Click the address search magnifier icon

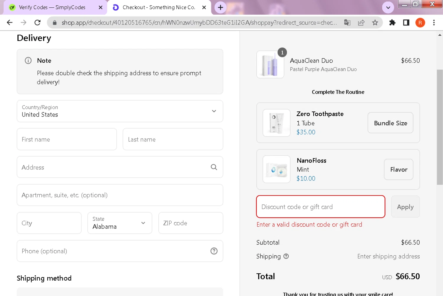click(214, 167)
